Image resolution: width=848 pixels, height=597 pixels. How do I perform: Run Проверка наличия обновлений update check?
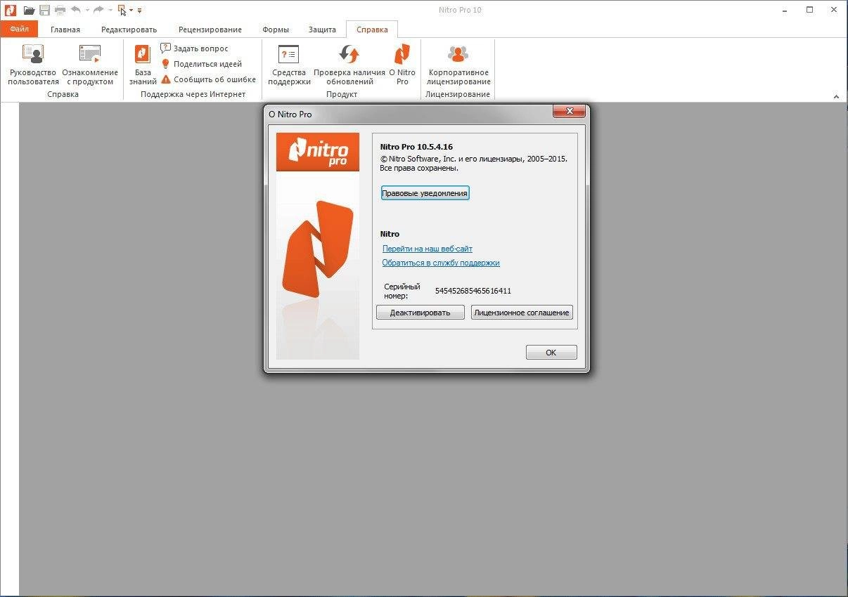point(349,65)
